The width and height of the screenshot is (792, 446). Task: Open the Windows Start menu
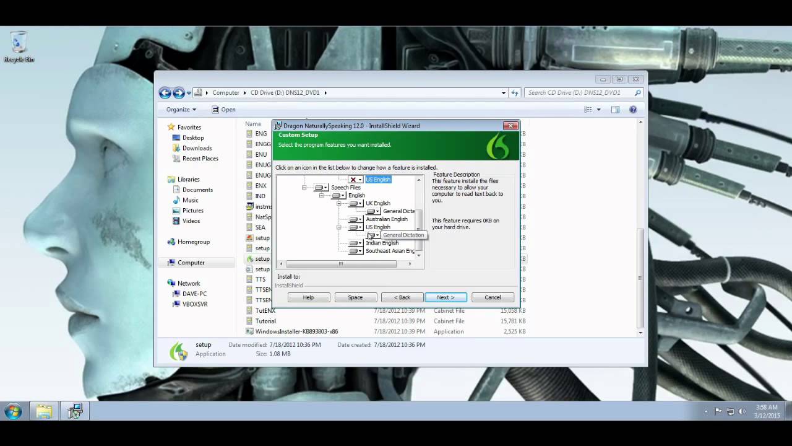coord(13,411)
